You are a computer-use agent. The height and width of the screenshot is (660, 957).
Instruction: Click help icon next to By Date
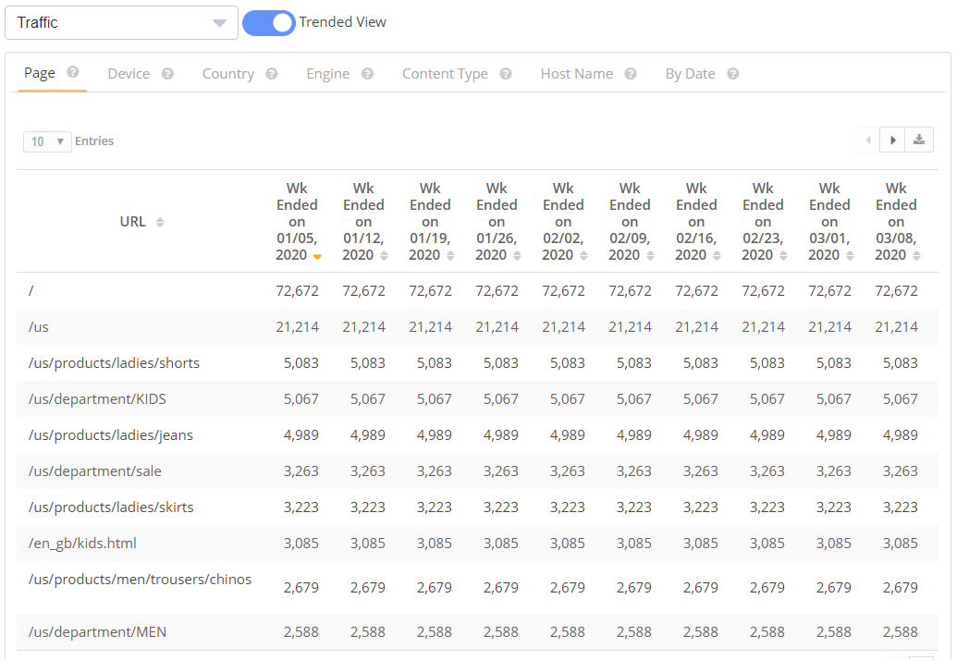733,74
